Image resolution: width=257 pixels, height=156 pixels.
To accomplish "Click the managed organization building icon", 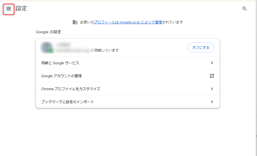I will (x=75, y=22).
